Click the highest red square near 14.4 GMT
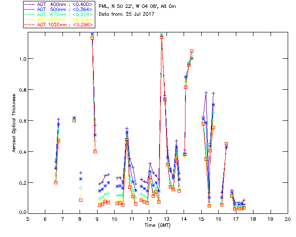Screen dimensions: 296x237 click(191, 51)
